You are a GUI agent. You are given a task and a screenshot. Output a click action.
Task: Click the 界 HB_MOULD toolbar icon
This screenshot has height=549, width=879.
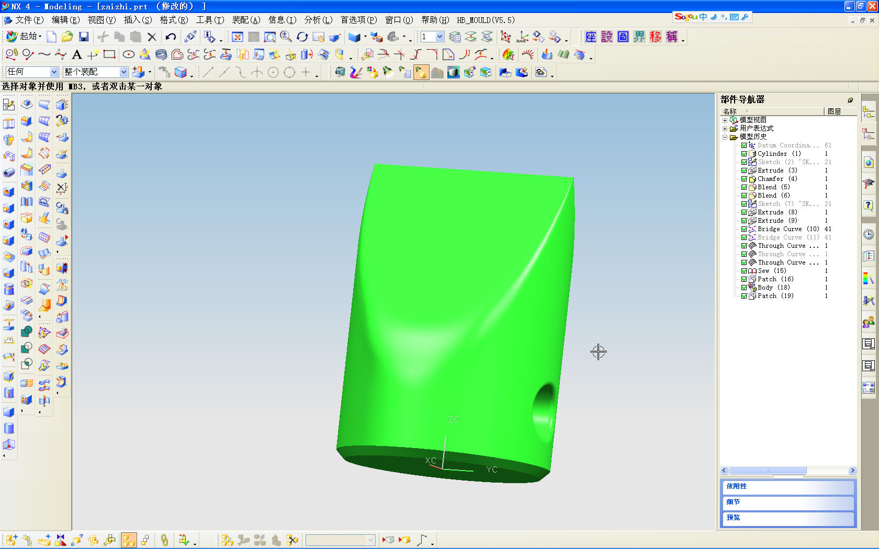639,37
